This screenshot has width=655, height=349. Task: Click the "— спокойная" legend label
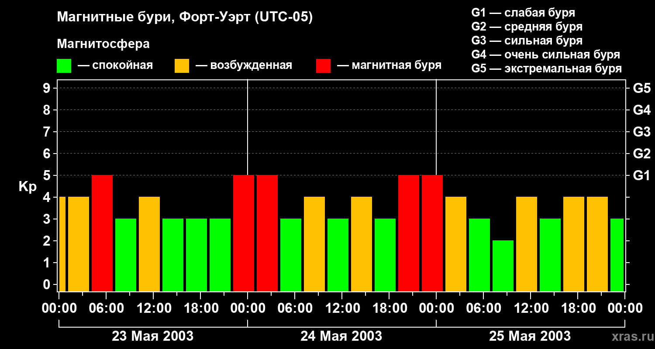click(x=115, y=65)
